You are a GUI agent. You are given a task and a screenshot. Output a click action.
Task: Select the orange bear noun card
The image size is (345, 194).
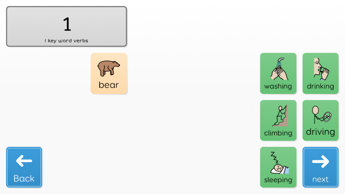(109, 73)
